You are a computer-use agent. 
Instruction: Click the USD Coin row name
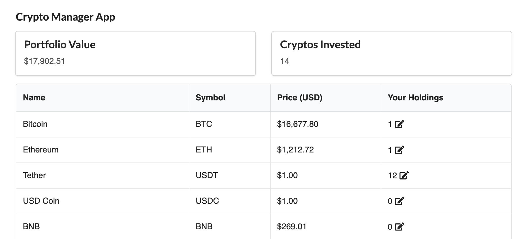tap(41, 201)
